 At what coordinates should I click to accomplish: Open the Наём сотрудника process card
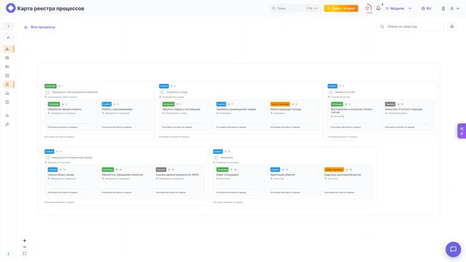pyautogui.click(x=239, y=180)
